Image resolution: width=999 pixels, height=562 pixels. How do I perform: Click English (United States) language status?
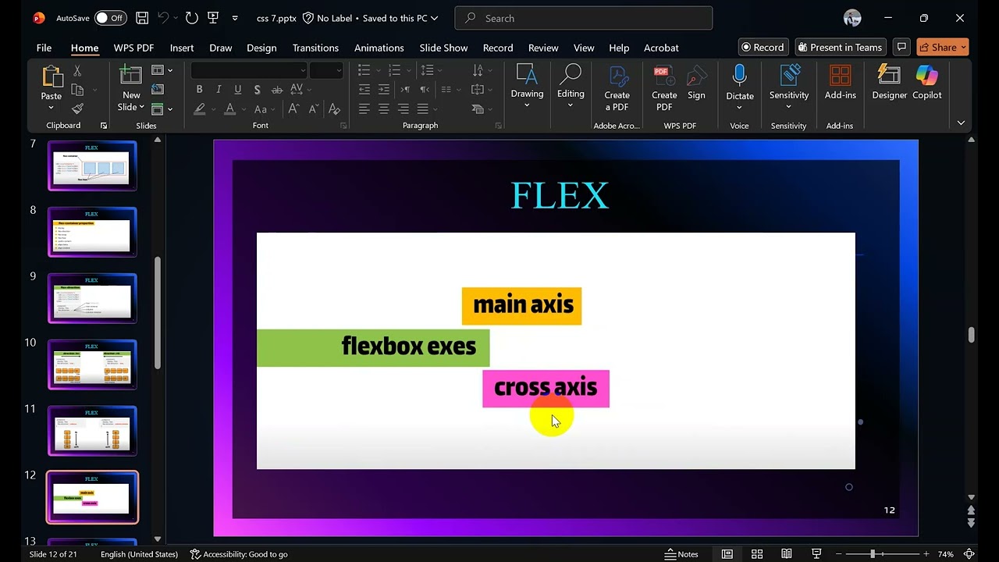[x=139, y=554]
